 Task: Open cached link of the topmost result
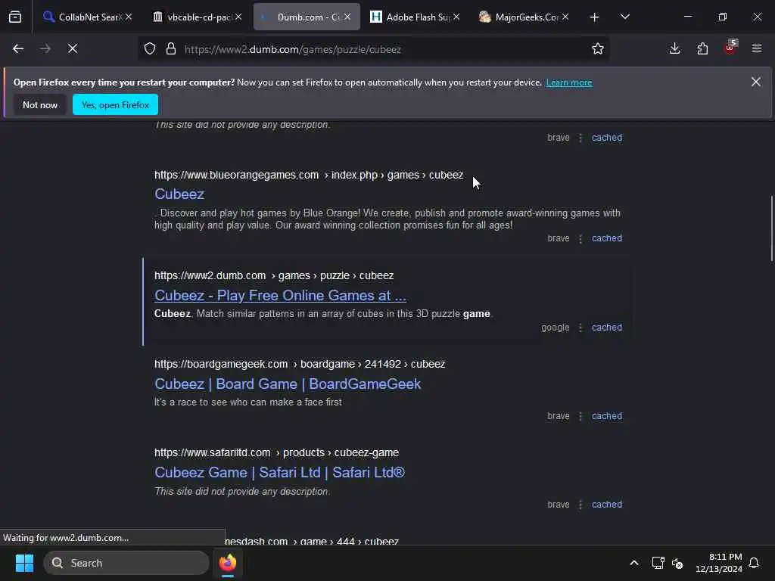pyautogui.click(x=607, y=138)
